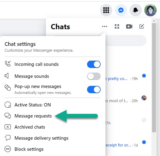This screenshot has height=156, width=160.
Task: Click the Messenger icon in top bar
Action: click(x=121, y=10)
